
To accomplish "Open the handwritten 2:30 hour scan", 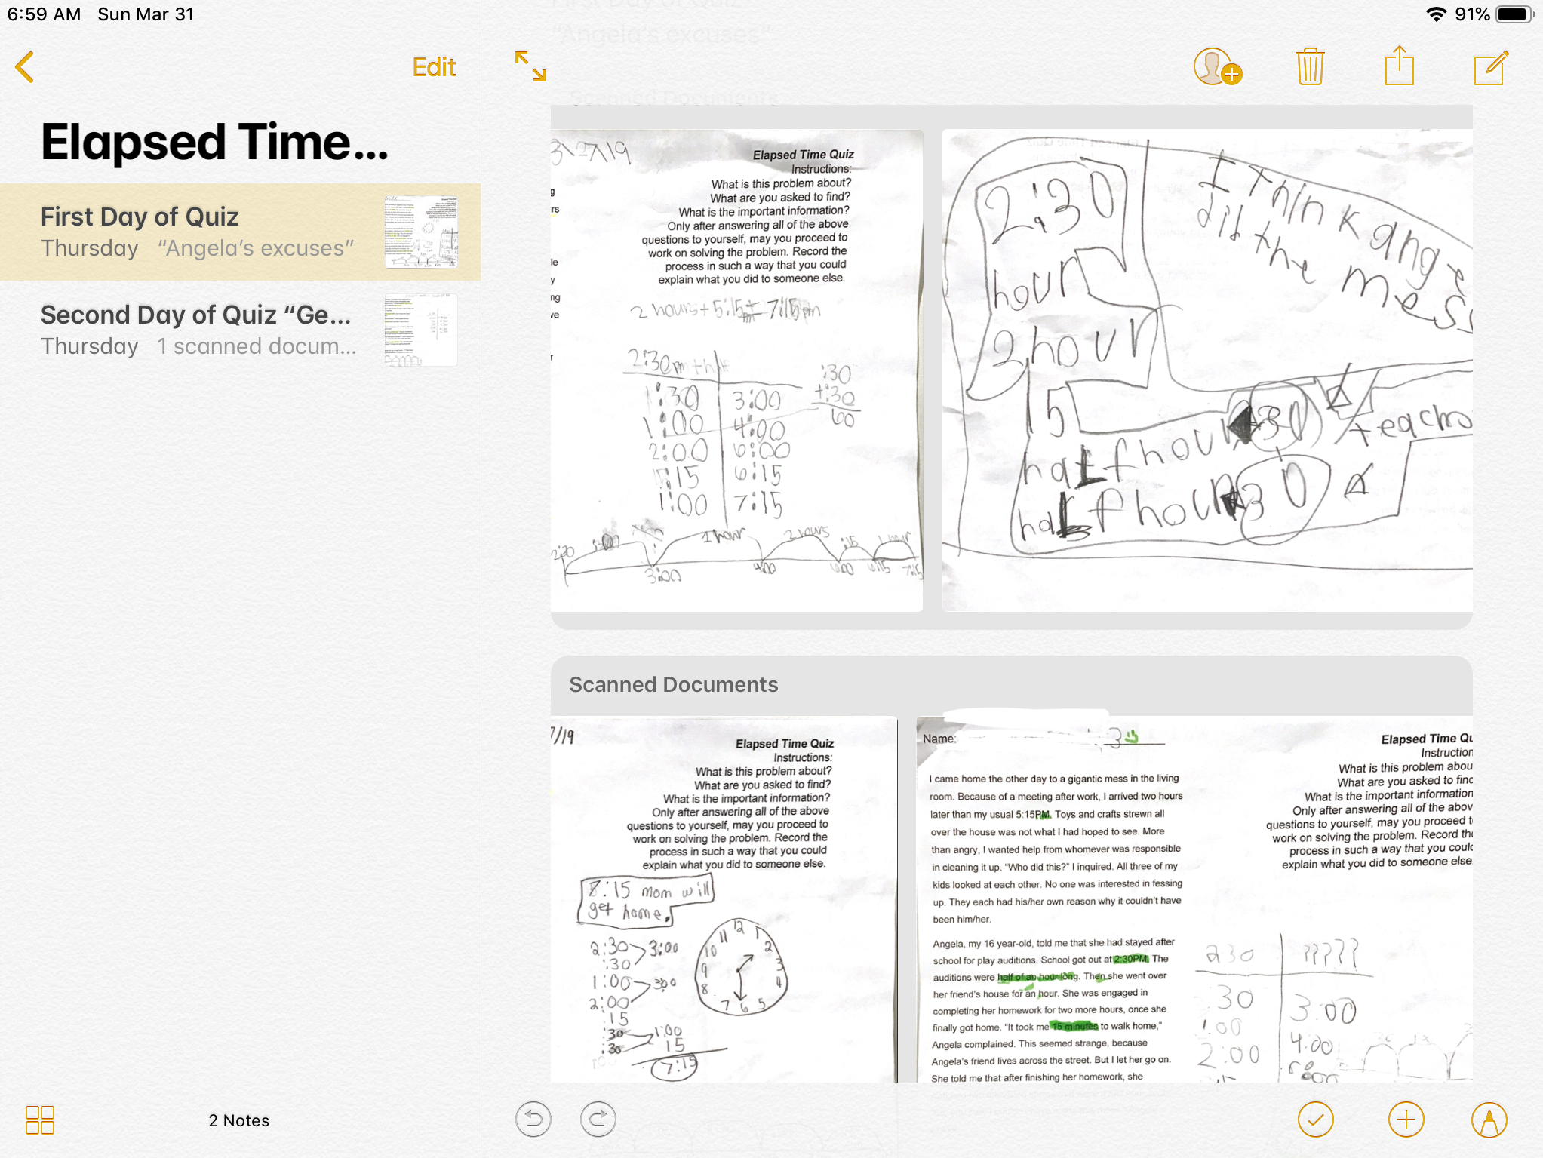I will [x=1206, y=370].
